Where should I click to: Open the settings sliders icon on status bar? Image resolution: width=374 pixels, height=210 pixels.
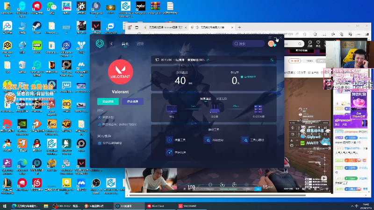pos(272,60)
